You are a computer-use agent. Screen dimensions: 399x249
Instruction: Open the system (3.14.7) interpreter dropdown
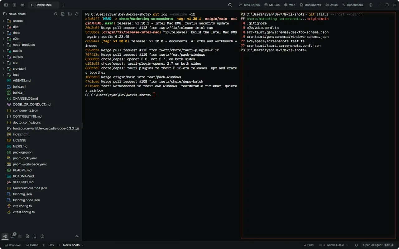(x=334, y=245)
